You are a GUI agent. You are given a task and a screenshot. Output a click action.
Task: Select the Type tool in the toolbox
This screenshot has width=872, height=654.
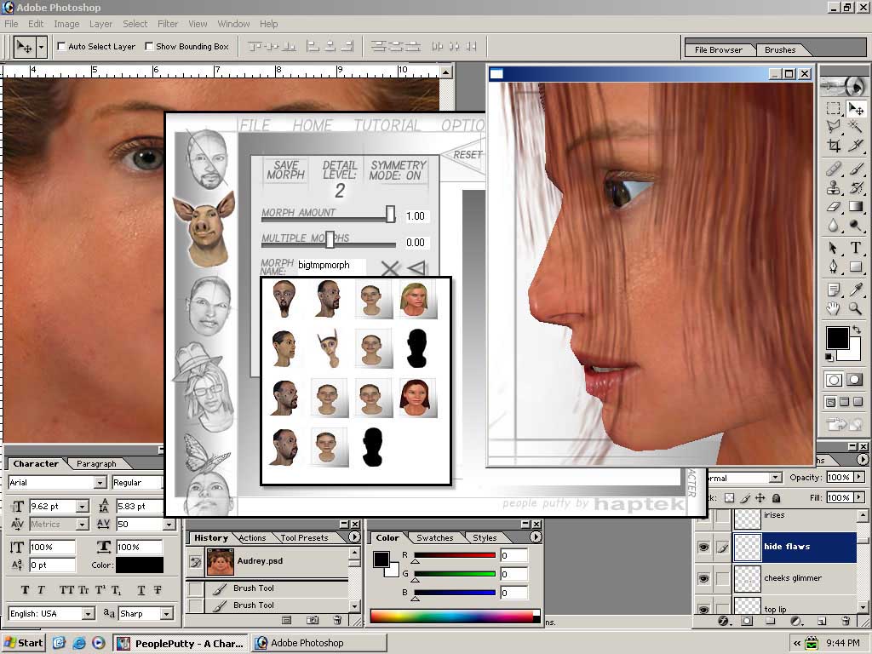coord(856,248)
